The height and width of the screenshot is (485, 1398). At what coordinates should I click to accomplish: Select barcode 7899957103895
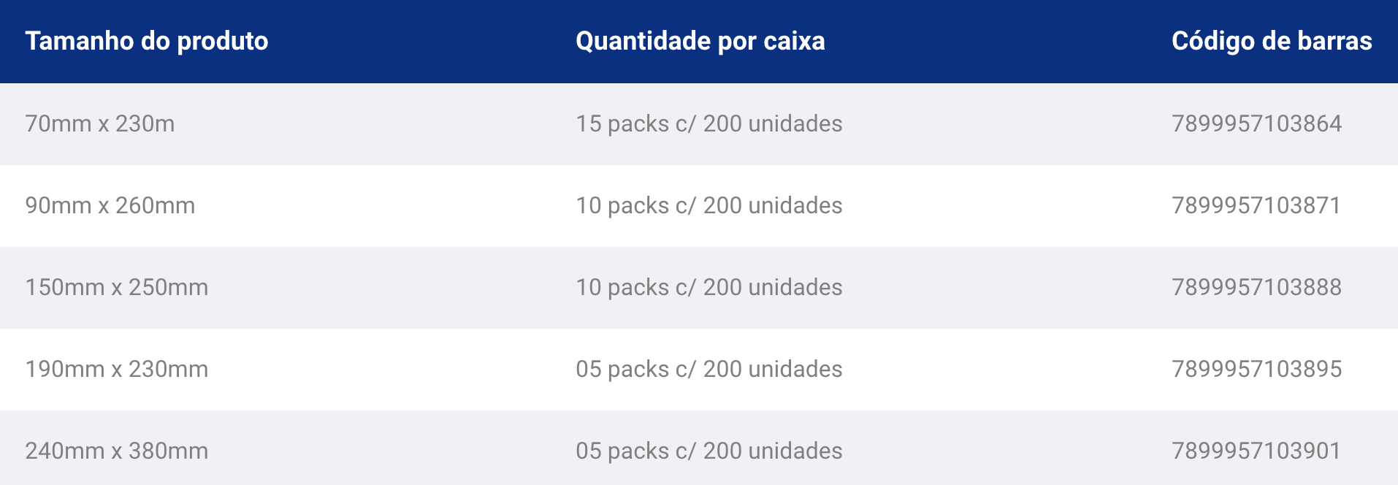1256,369
